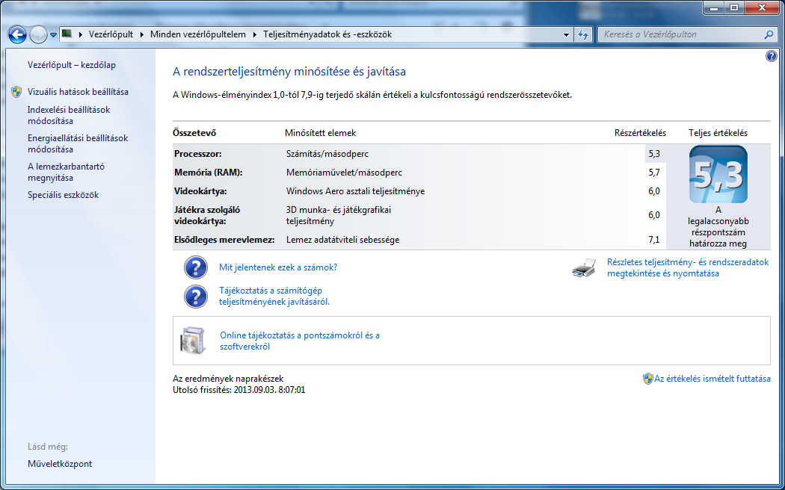Open Tájékoztatás a számítógép teljesítményének javításáról

click(274, 297)
